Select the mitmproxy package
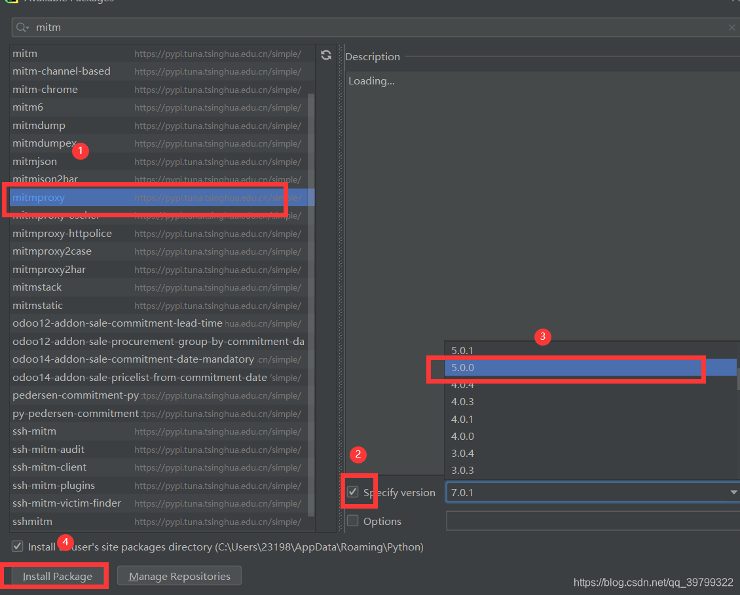Screen dimensions: 740x595 point(38,197)
